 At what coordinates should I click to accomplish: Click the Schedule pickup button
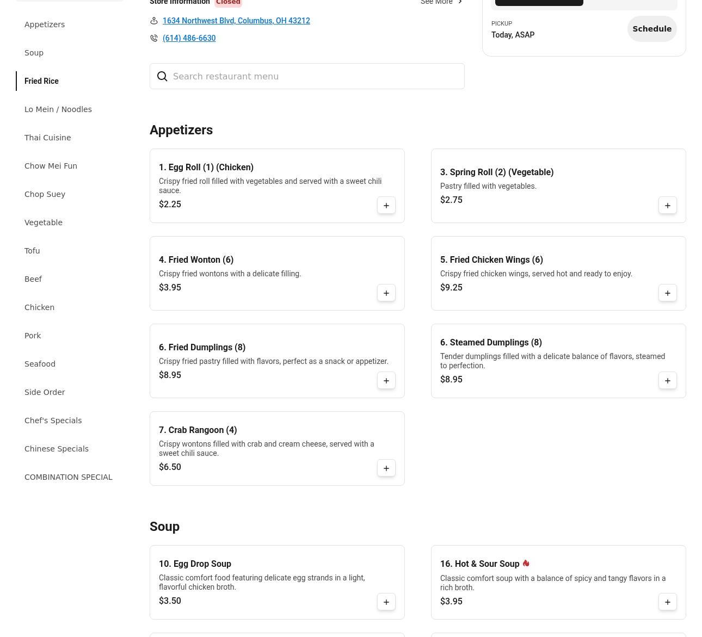pos(652,29)
